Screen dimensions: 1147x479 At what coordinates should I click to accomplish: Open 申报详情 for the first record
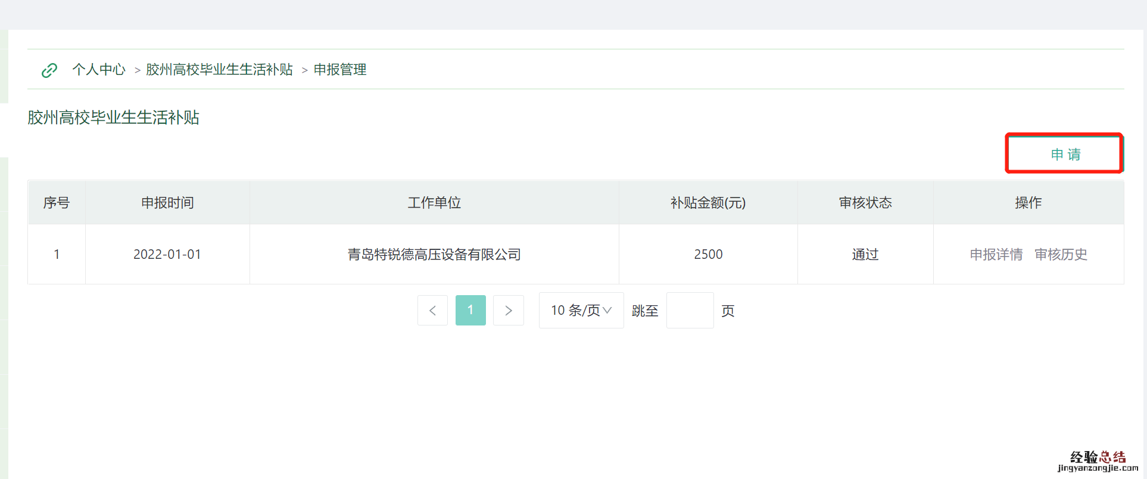(996, 255)
